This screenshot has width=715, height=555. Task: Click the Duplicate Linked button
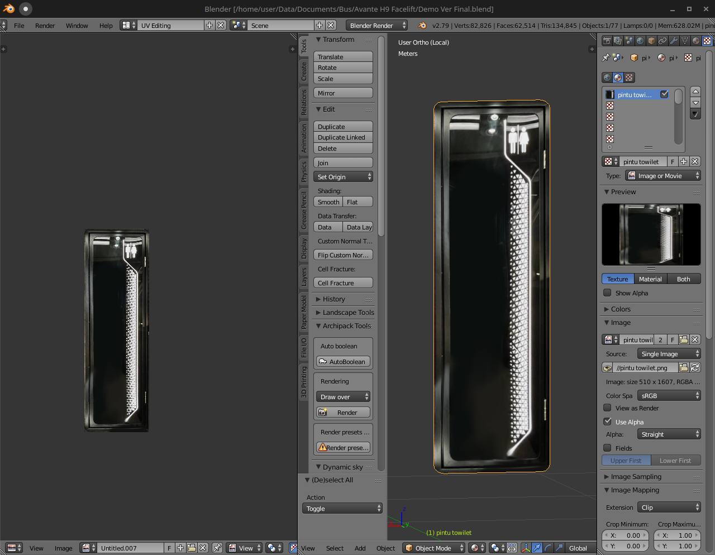pyautogui.click(x=343, y=137)
